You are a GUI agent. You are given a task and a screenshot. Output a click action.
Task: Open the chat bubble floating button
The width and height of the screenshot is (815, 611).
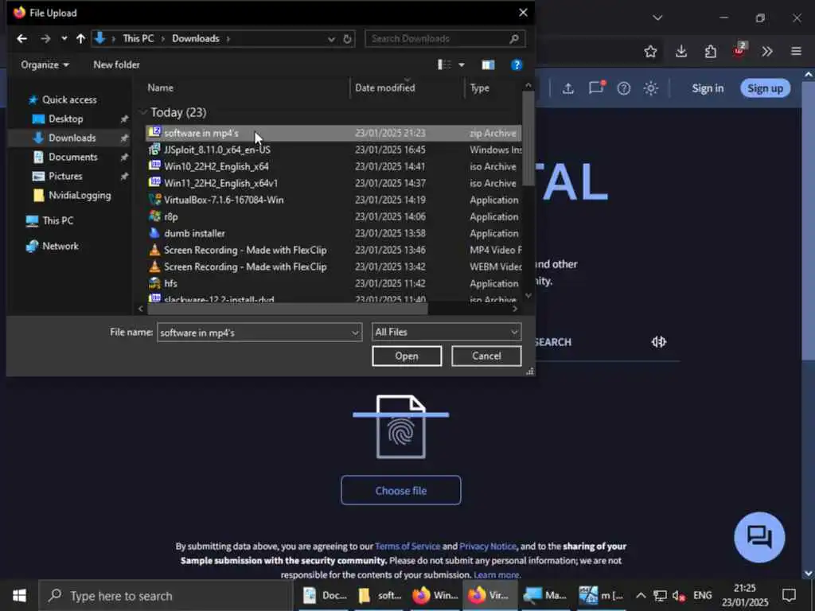(x=759, y=537)
